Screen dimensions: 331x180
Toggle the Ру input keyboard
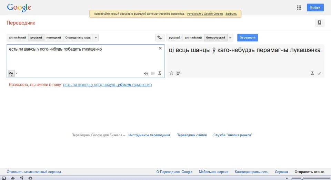(11, 73)
